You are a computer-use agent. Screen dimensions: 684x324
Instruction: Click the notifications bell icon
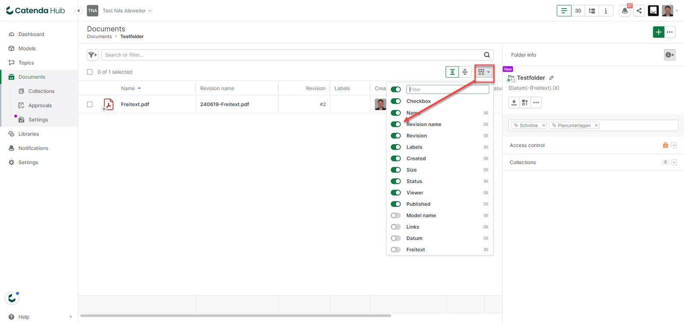coord(625,11)
